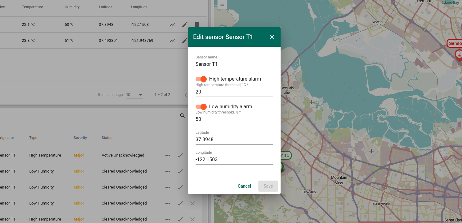
Task: Close the Edit sensor dialog
Action: [x=272, y=37]
